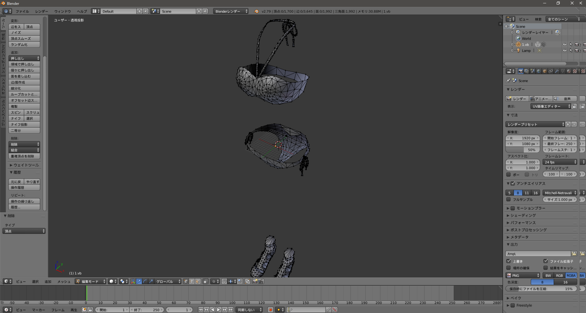Click the play animation button
The height and width of the screenshot is (313, 586).
click(219, 310)
